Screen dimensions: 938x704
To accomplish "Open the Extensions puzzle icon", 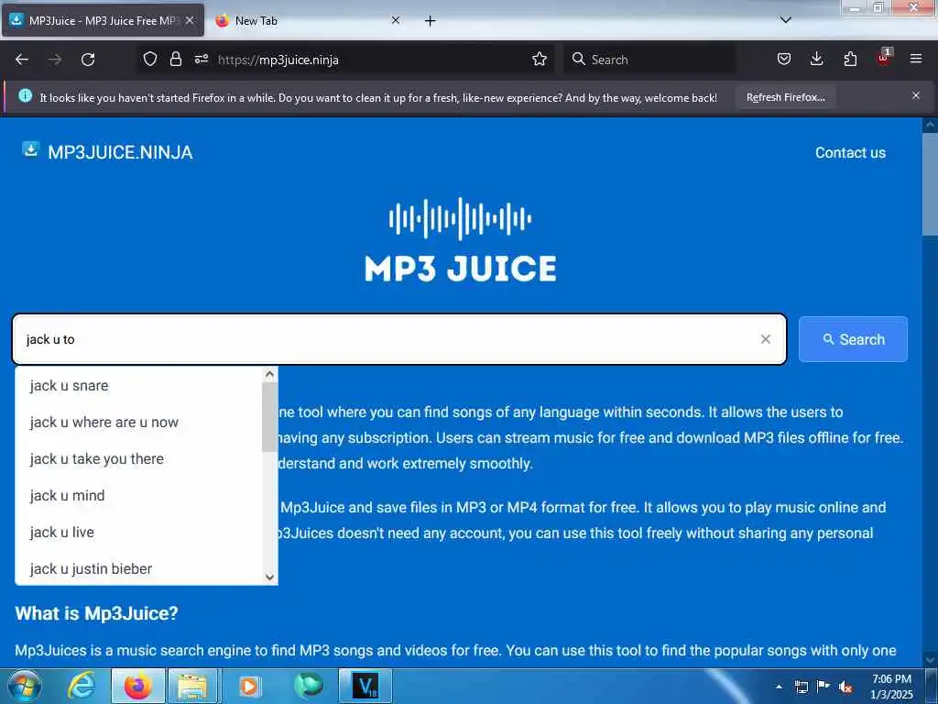I will click(x=850, y=60).
